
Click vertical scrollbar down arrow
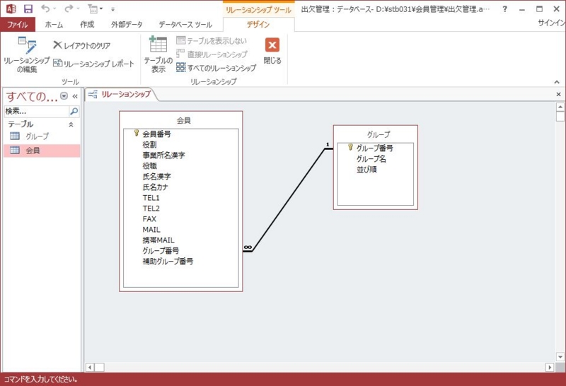pyautogui.click(x=560, y=357)
